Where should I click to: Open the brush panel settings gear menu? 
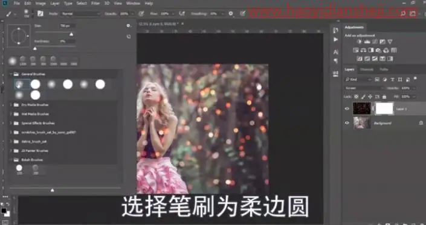128,26
